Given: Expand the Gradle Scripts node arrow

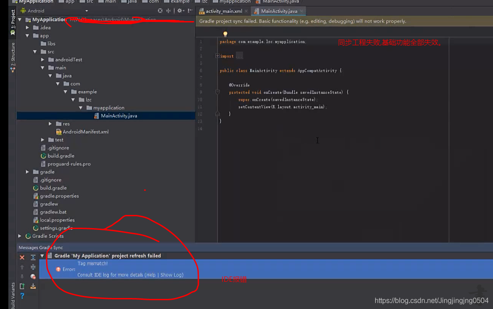Looking at the screenshot, I should 20,236.
